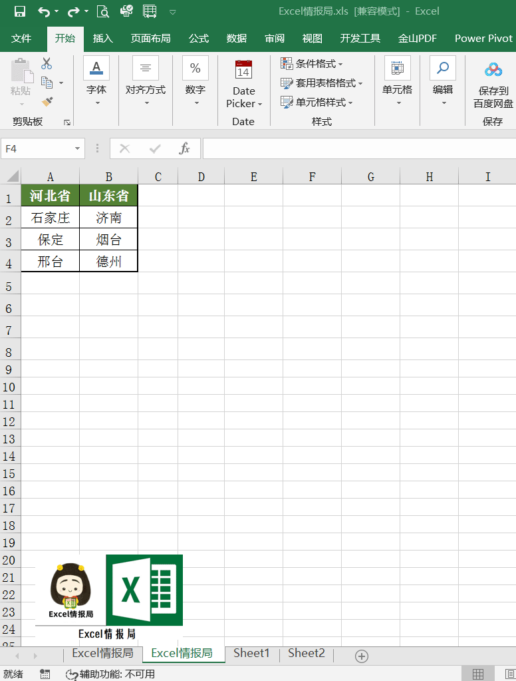
Task: Open the Sheet2 worksheet tab
Action: [x=306, y=653]
